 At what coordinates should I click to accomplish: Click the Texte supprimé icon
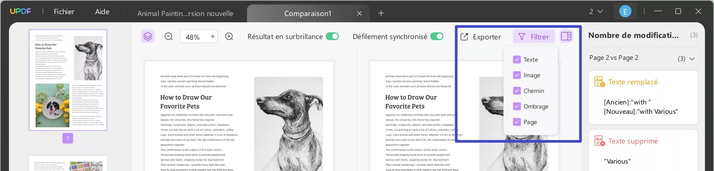(x=599, y=141)
